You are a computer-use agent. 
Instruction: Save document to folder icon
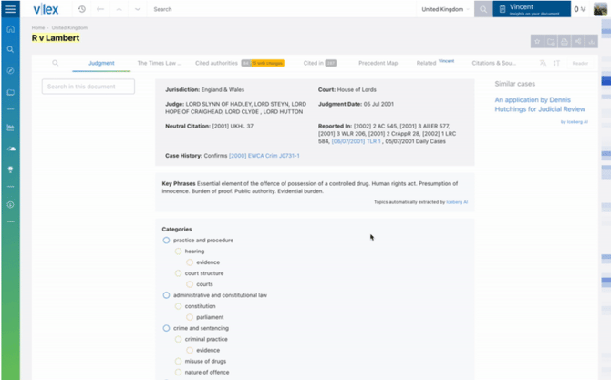[x=551, y=41]
